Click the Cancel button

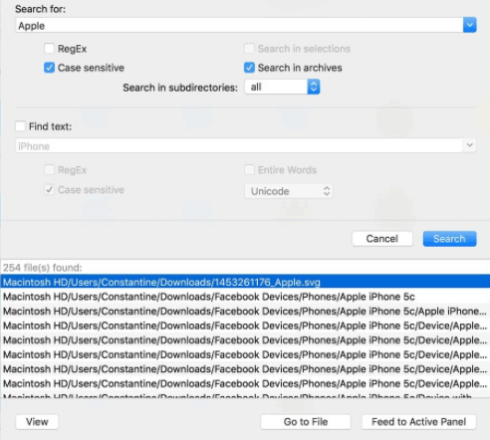pos(382,239)
